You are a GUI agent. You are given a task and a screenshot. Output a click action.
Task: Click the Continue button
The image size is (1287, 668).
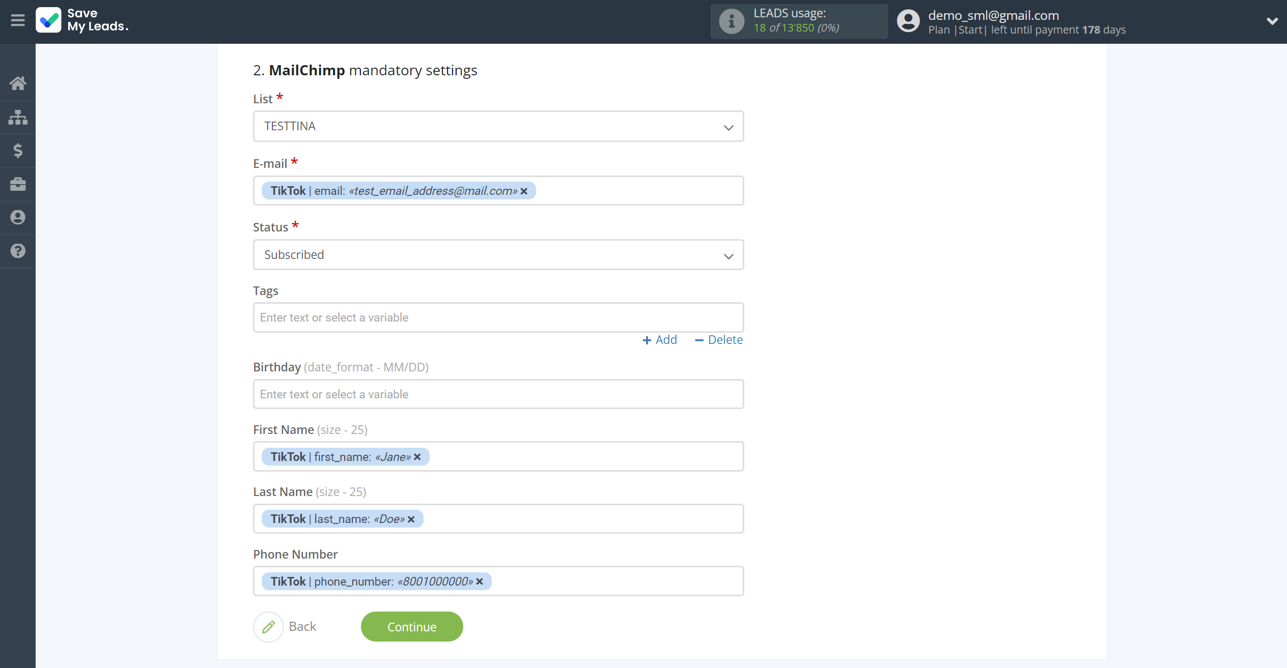(412, 627)
